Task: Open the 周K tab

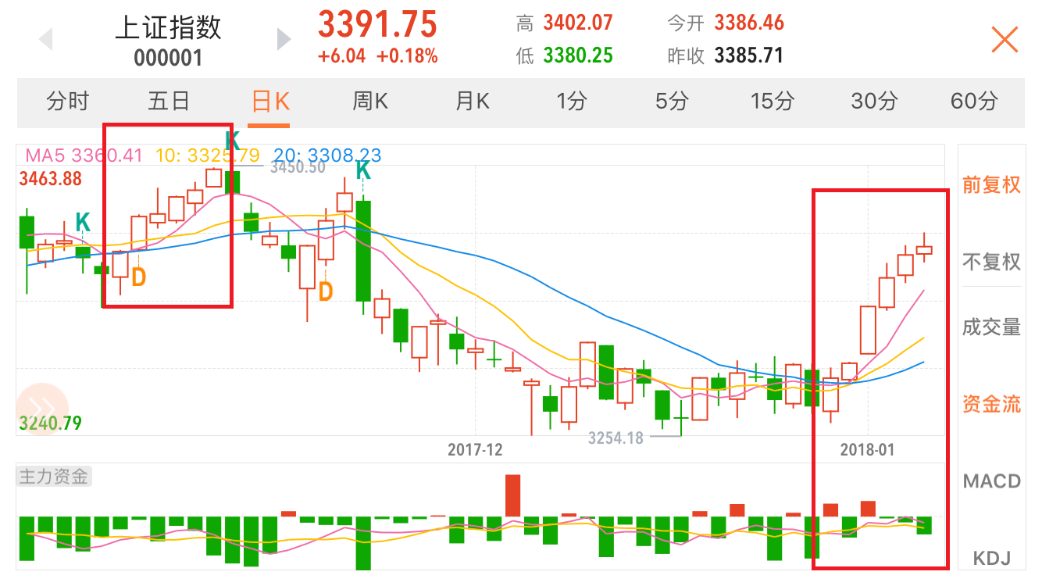Action: coord(370,101)
